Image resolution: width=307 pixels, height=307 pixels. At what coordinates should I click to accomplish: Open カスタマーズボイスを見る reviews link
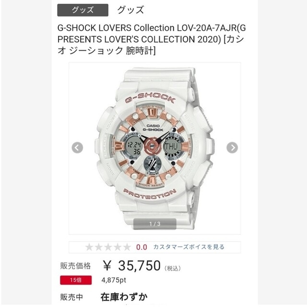(x=189, y=247)
